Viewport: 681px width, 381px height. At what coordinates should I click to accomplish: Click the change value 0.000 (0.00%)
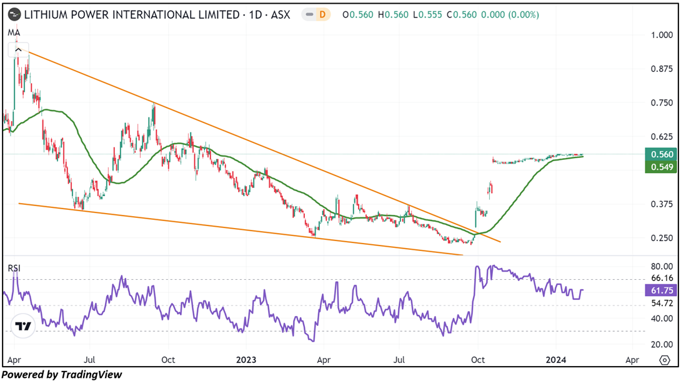510,15
